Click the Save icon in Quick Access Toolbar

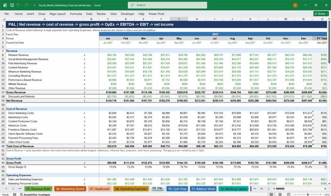[x=12, y=5]
